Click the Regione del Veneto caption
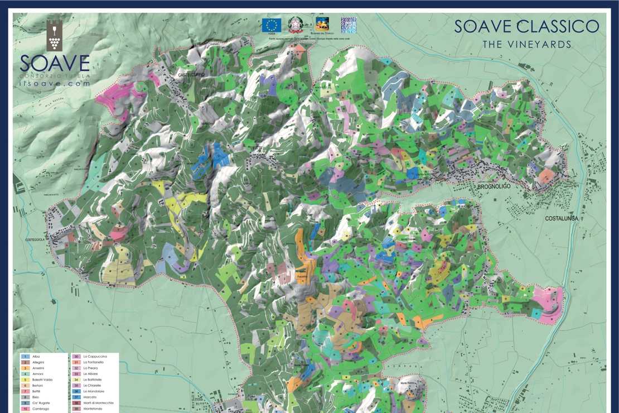Image resolution: width=619 pixels, height=413 pixels. pyautogui.click(x=322, y=33)
